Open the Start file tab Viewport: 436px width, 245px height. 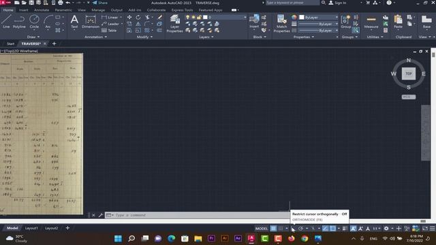click(x=11, y=44)
